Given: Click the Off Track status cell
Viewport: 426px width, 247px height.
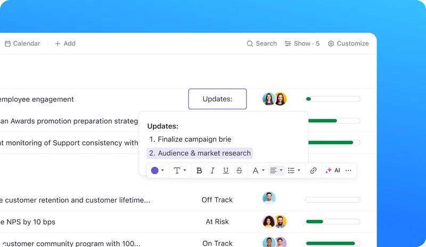Looking at the screenshot, I should coord(217,200).
